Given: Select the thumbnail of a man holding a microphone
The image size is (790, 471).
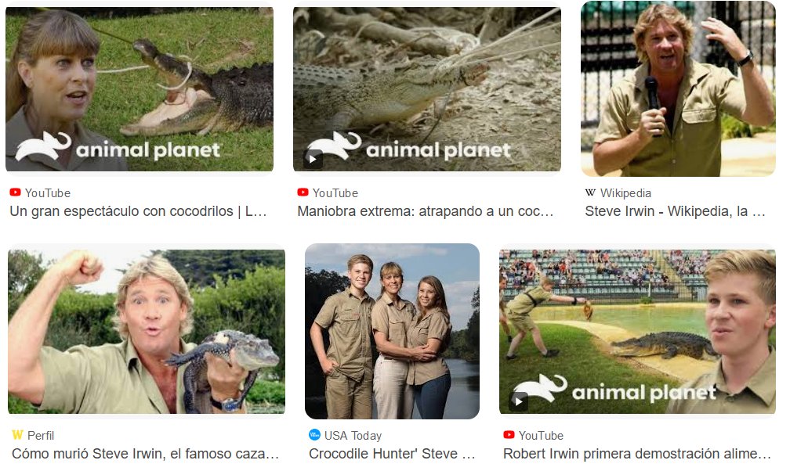Looking at the screenshot, I should point(678,88).
